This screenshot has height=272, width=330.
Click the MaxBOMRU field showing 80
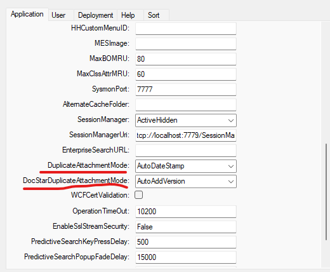tap(186, 59)
